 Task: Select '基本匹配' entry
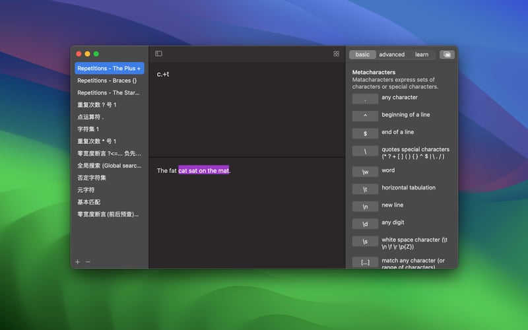pyautogui.click(x=110, y=202)
